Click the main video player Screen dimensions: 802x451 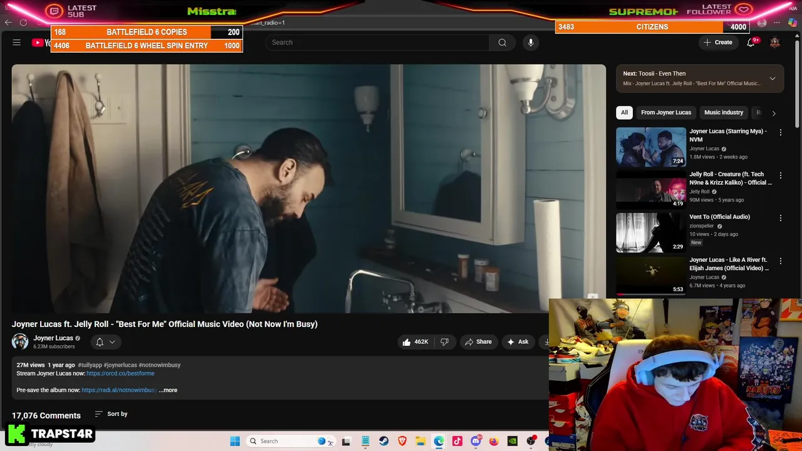[309, 188]
